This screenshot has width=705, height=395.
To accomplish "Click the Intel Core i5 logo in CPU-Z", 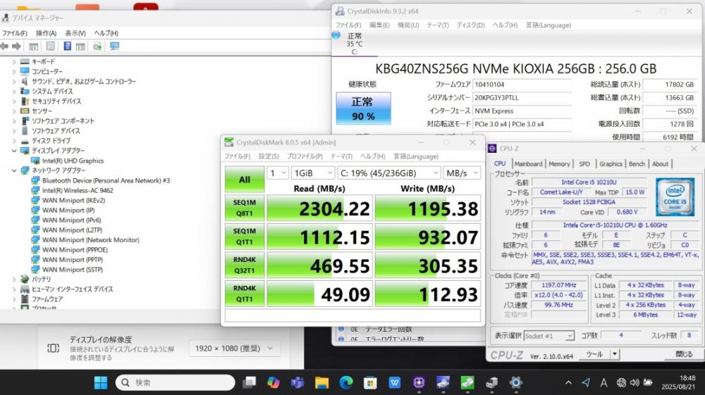I will (675, 196).
